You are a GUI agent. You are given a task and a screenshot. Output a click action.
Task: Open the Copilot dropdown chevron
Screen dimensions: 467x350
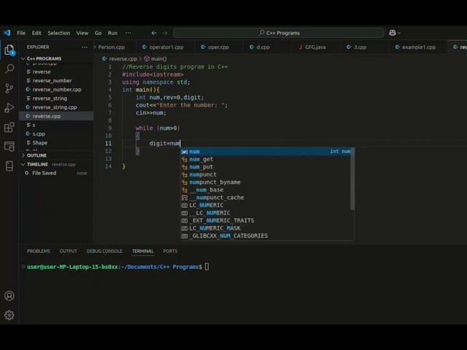pyautogui.click(x=399, y=33)
